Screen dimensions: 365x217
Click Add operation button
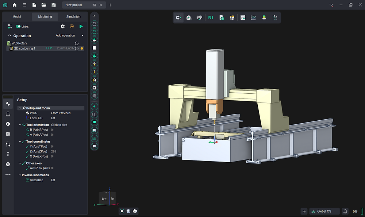click(x=65, y=36)
